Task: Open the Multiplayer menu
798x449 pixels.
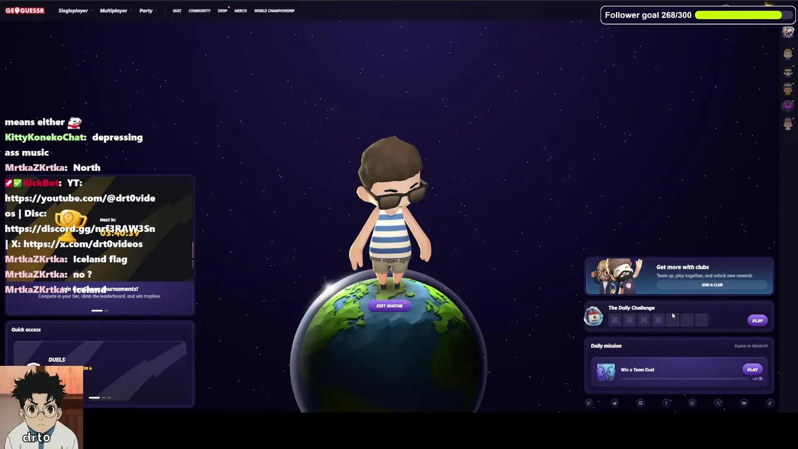Action: [113, 11]
